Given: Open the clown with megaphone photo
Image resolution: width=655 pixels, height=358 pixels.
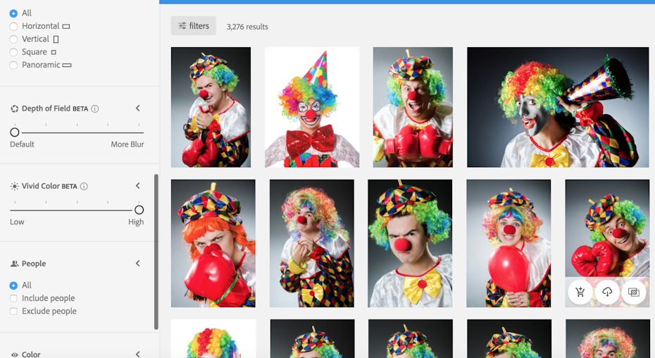Looking at the screenshot, I should (557, 107).
